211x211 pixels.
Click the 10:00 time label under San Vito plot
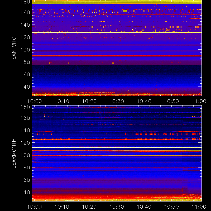(x=35, y=101)
